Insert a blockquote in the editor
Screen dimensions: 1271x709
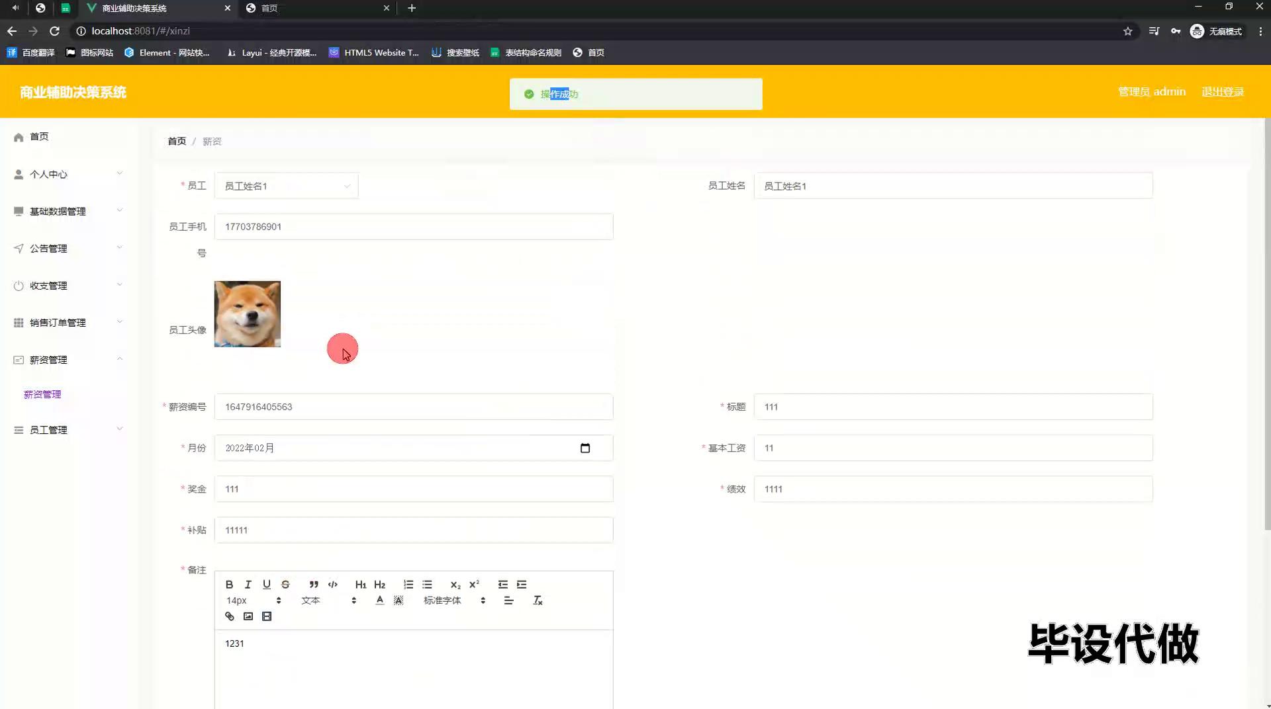click(x=314, y=585)
